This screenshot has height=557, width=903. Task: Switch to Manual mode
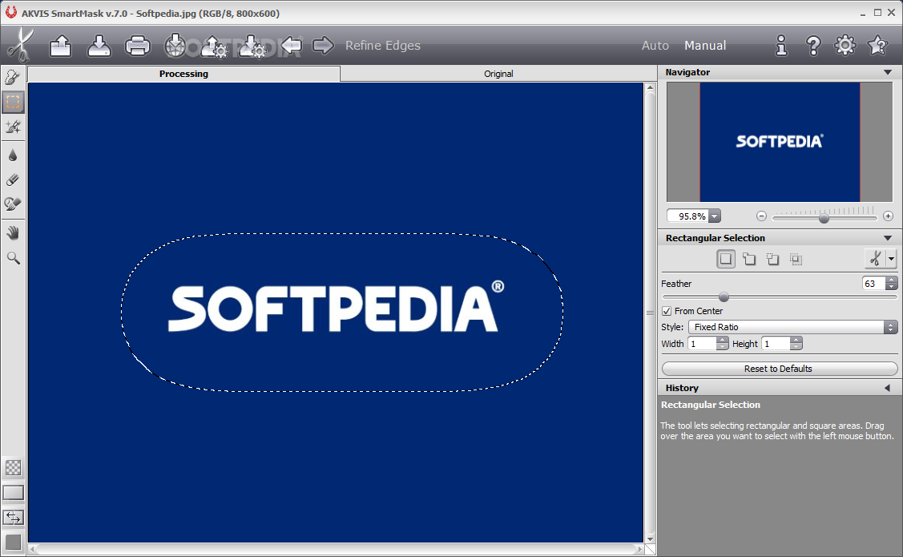(705, 46)
